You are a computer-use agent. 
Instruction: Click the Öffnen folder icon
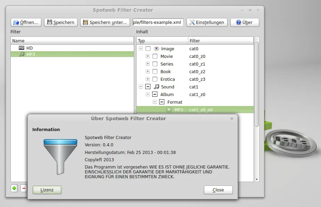click(16, 22)
